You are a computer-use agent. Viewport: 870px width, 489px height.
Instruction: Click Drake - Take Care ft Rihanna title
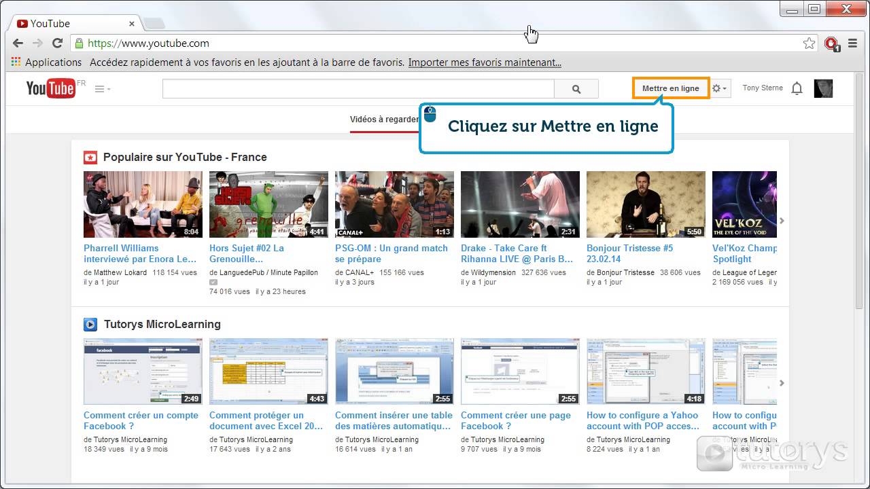pos(517,253)
